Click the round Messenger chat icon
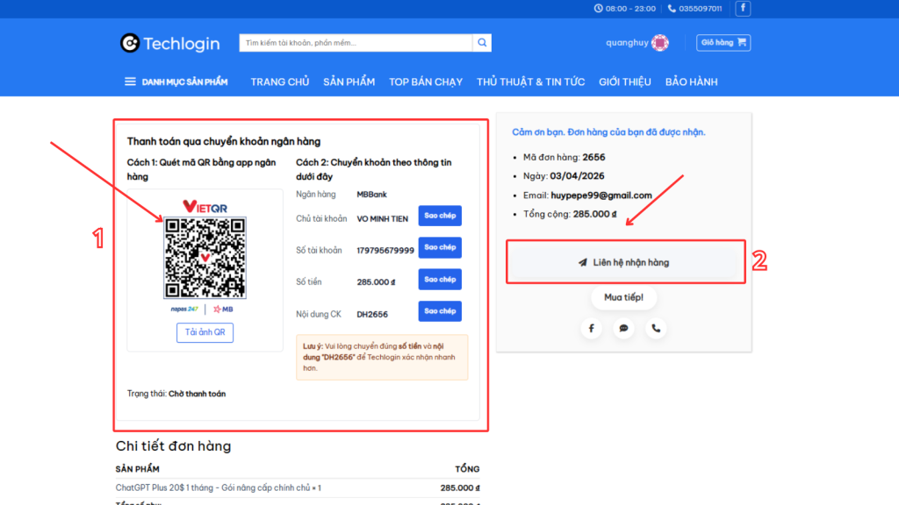Image resolution: width=899 pixels, height=505 pixels. click(x=623, y=329)
